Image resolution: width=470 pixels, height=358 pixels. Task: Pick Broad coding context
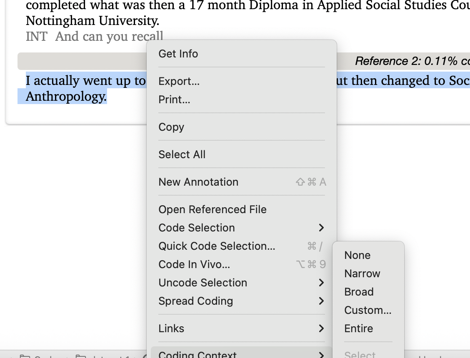(x=359, y=292)
